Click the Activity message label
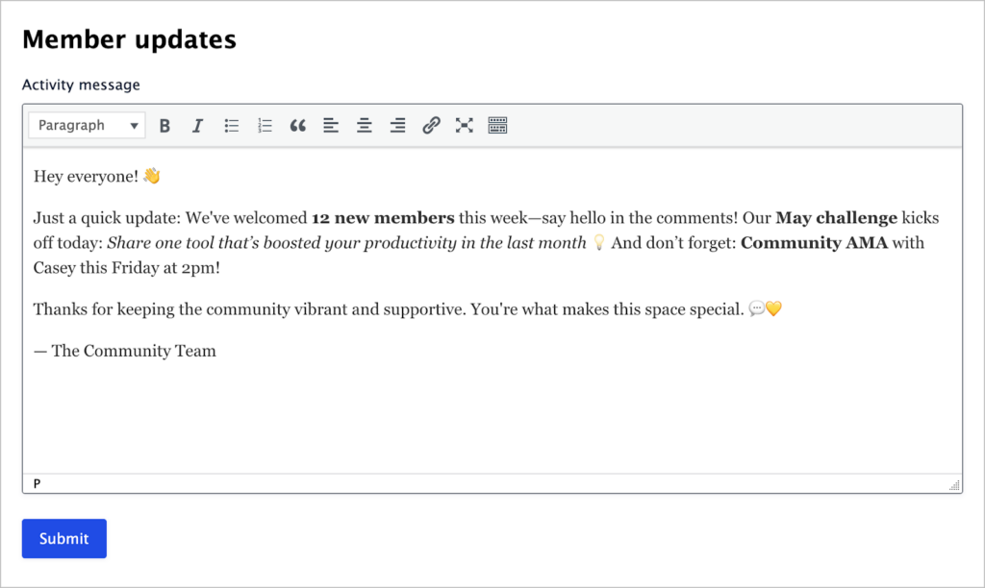Viewport: 985px width, 588px height. tap(81, 85)
